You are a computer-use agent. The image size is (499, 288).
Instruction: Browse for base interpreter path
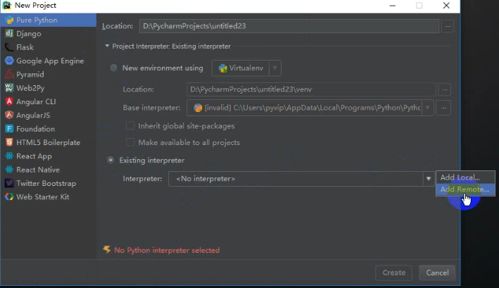pos(443,108)
